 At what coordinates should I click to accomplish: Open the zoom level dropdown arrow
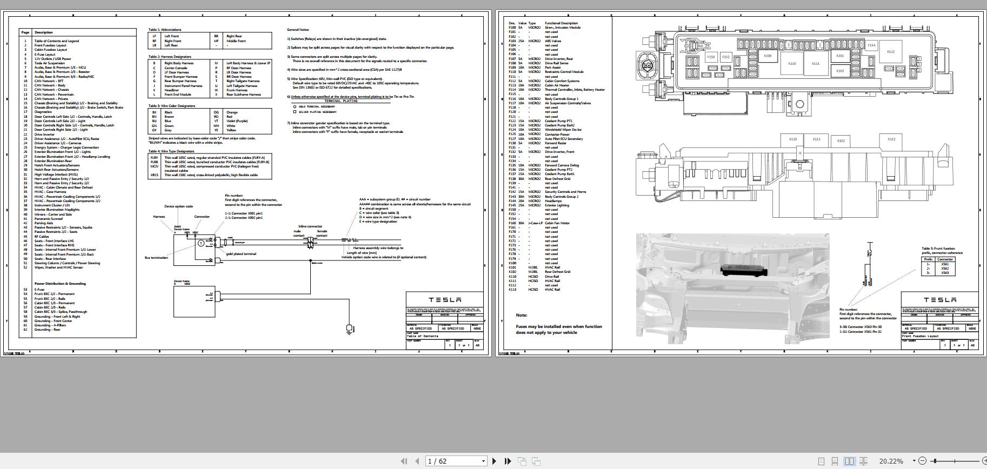(x=914, y=461)
